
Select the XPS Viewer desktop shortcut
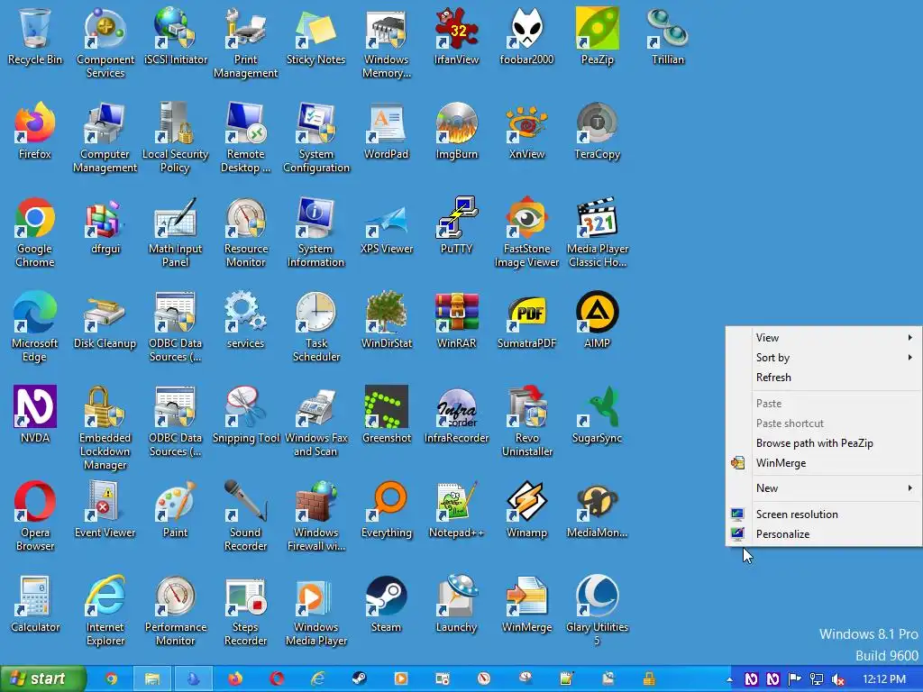(x=386, y=226)
